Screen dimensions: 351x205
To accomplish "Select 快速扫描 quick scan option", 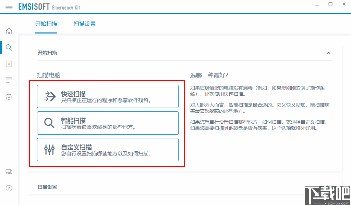I will tap(108, 96).
